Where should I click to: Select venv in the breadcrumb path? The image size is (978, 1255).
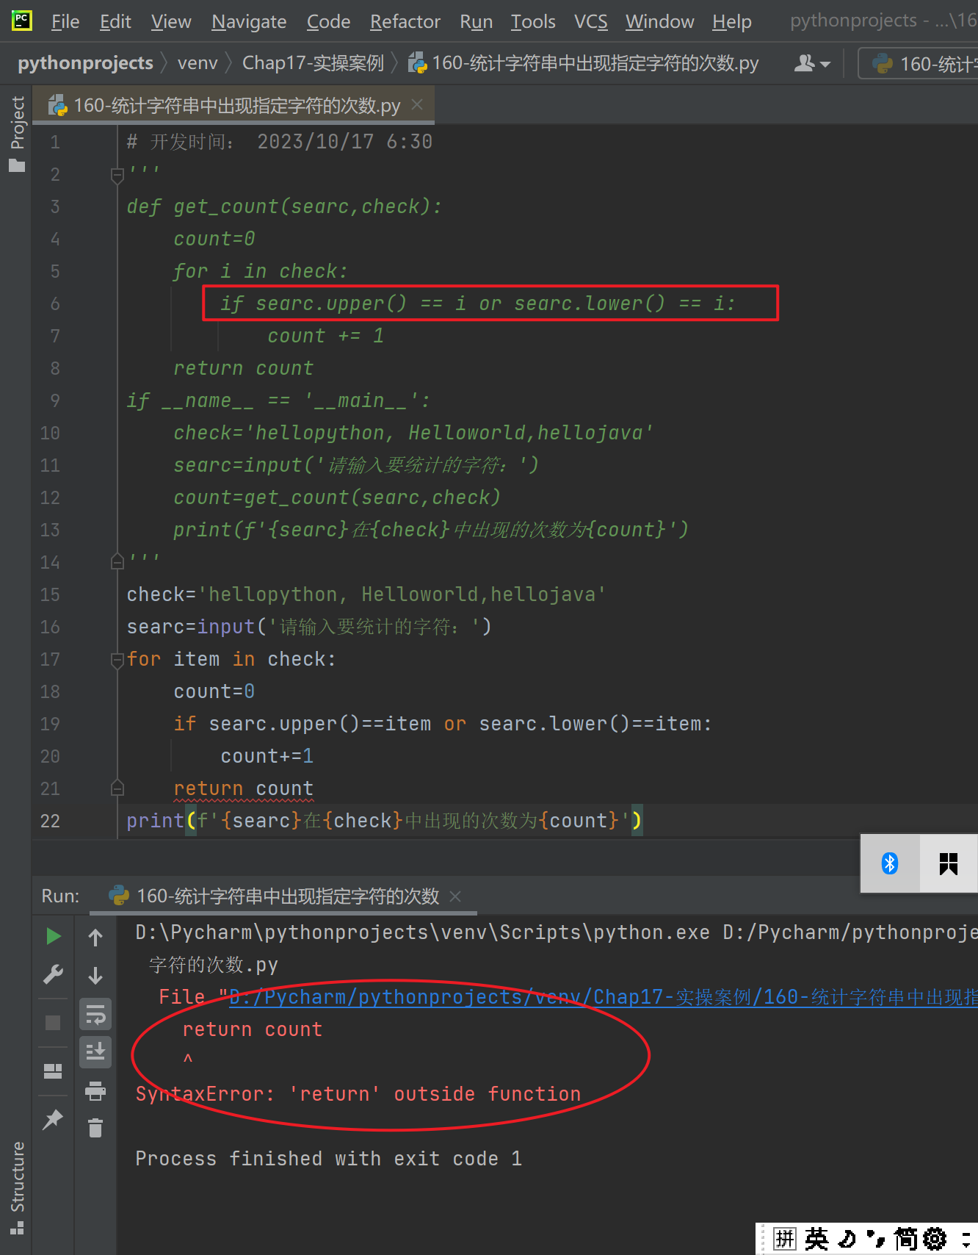click(198, 63)
